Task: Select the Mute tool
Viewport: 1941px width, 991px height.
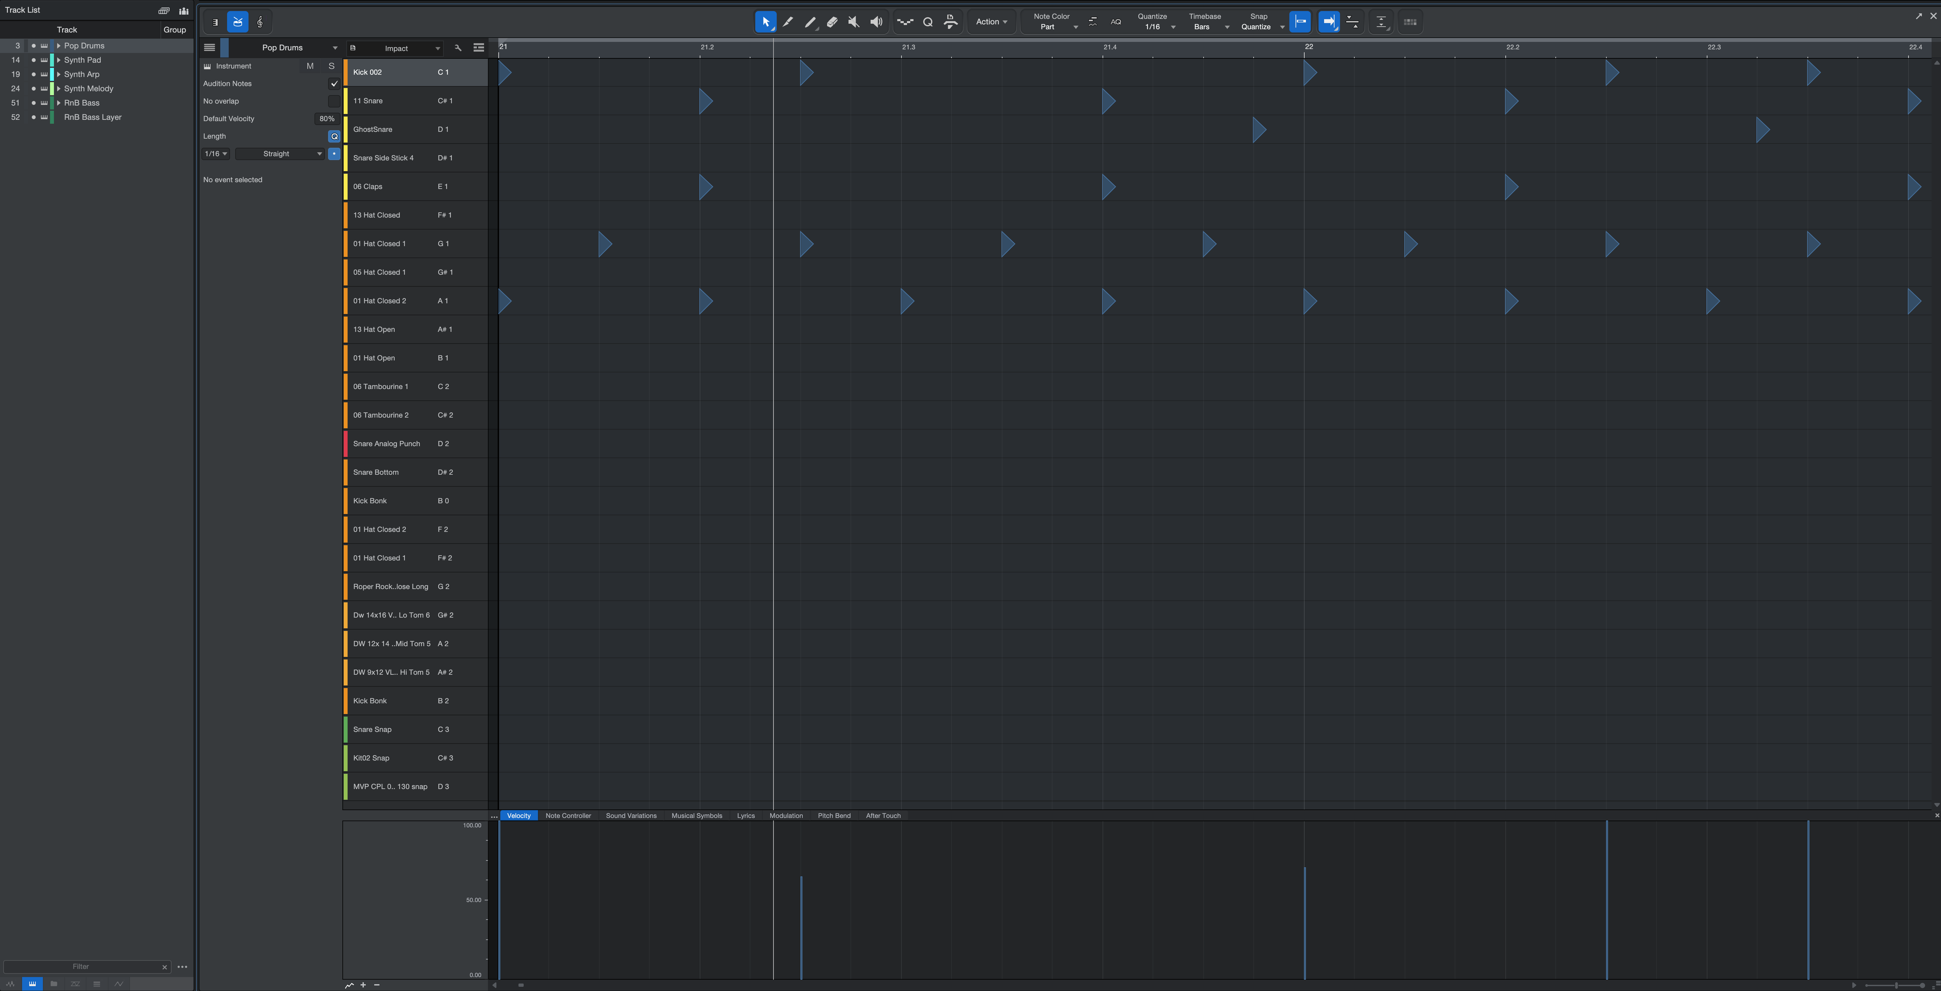Action: [854, 22]
